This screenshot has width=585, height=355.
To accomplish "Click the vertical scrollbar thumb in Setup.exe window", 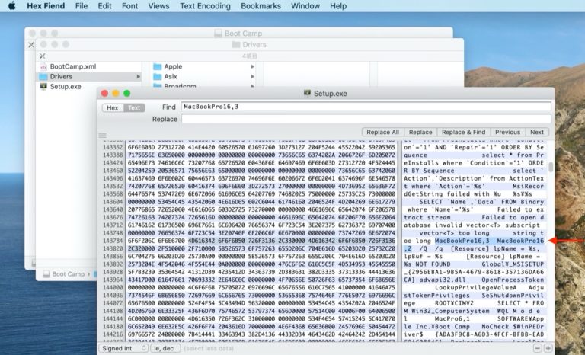I will click(551, 167).
